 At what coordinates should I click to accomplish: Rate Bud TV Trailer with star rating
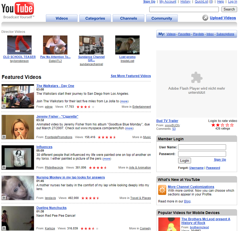[223, 125]
